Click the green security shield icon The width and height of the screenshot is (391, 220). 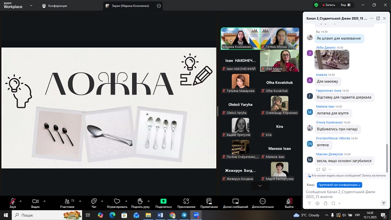317,5
